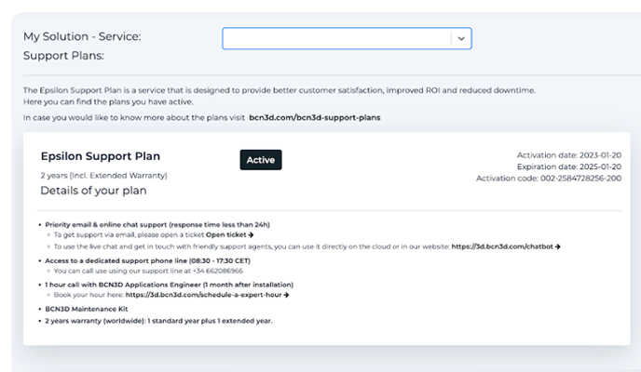Select the support phone number +34 662086966

[218, 271]
